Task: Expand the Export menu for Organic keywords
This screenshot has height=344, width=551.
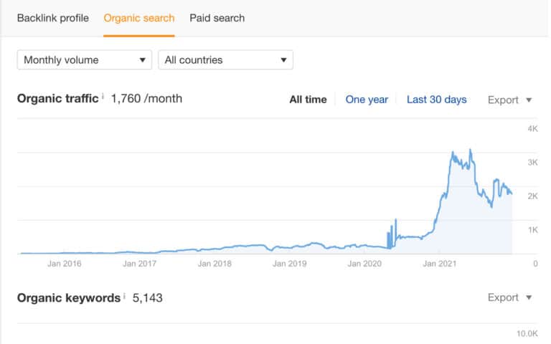Action: [x=509, y=297]
